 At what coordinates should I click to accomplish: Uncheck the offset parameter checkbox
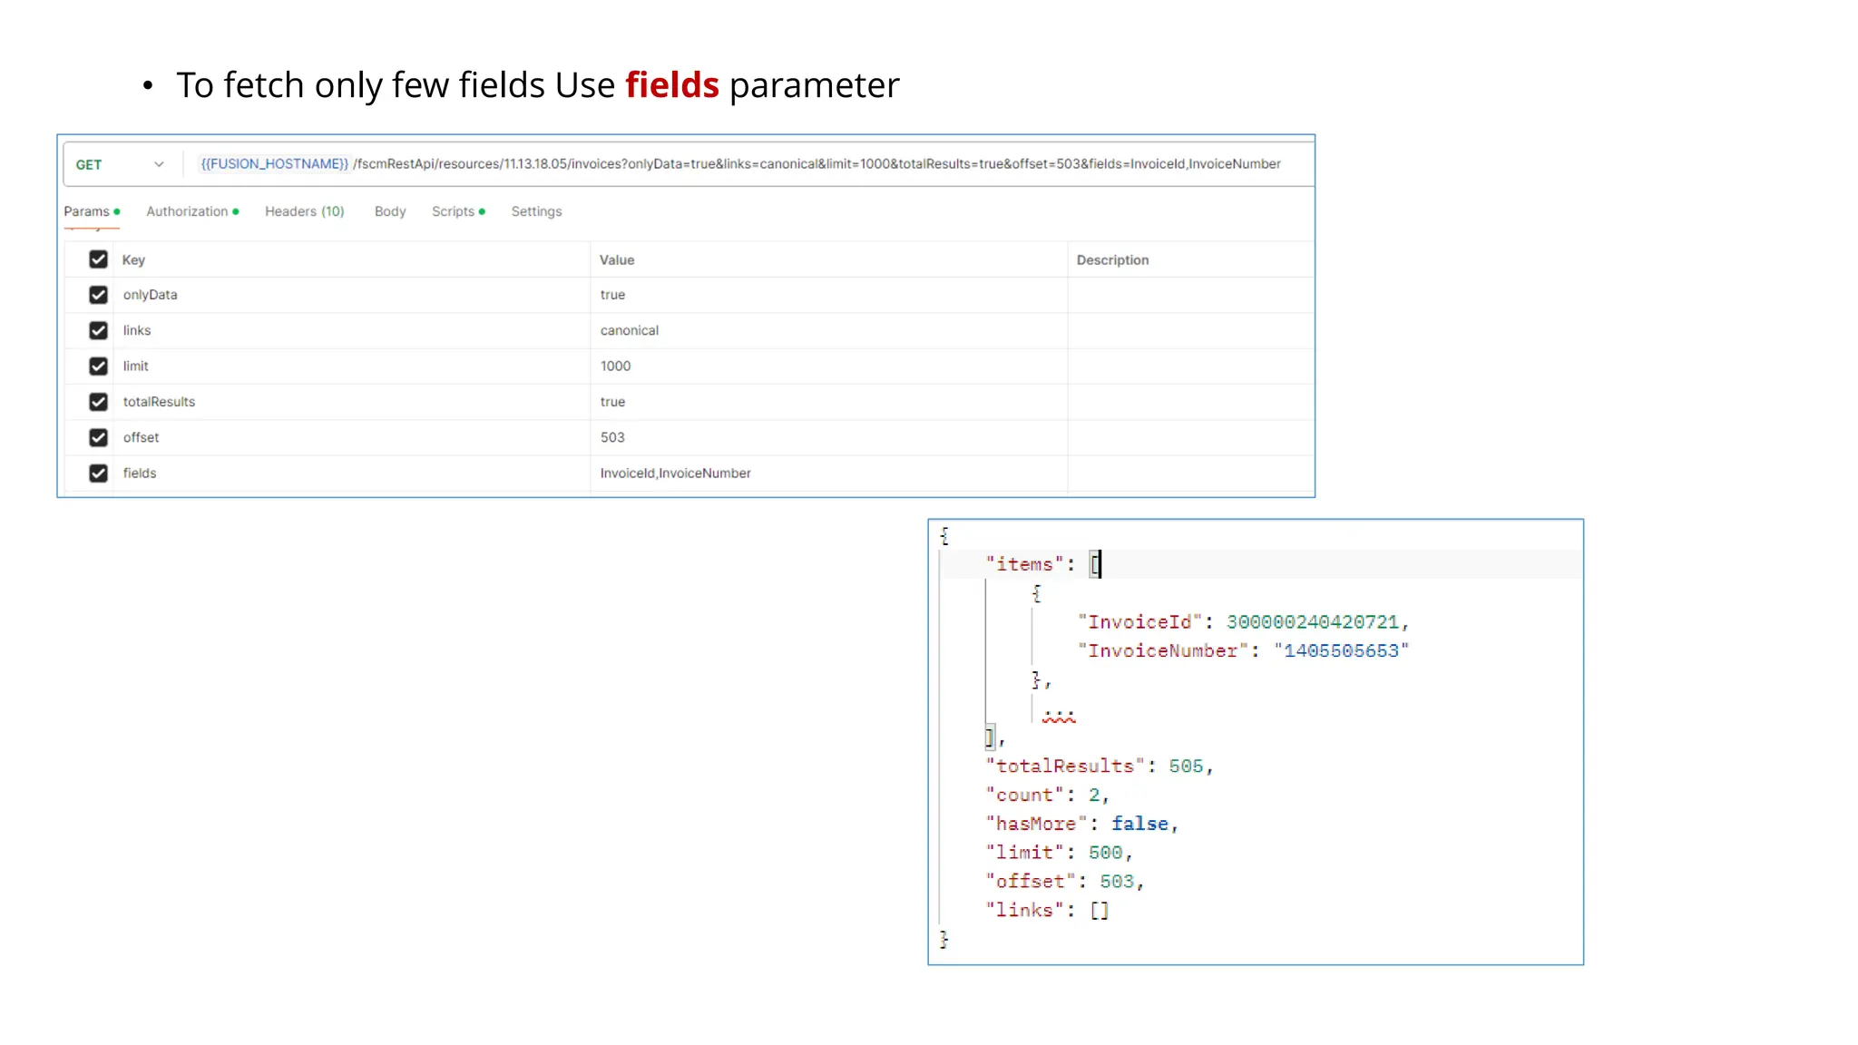coord(98,437)
